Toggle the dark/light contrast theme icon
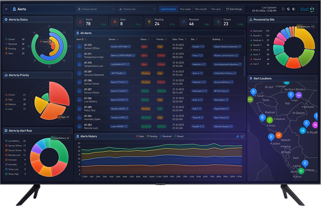The width and height of the screenshot is (321, 206). point(294,9)
